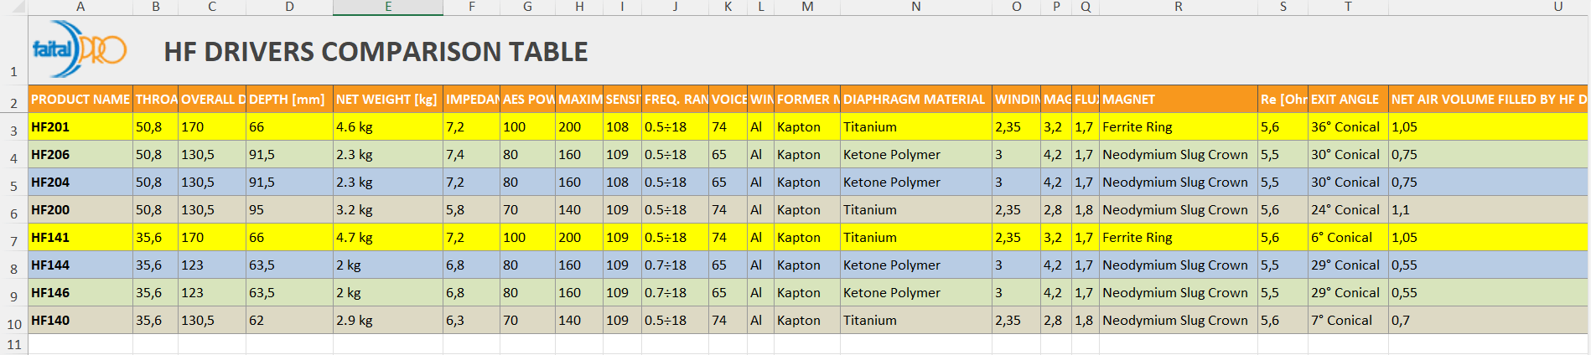Select row 11 header

pyautogui.click(x=13, y=344)
